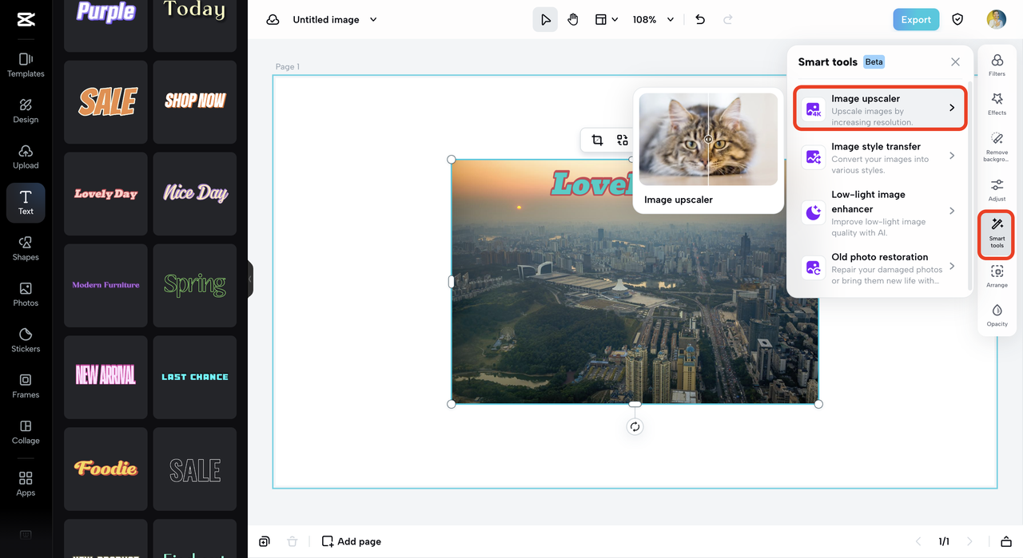Open the Opacity control
This screenshot has width=1023, height=558.
tap(997, 315)
